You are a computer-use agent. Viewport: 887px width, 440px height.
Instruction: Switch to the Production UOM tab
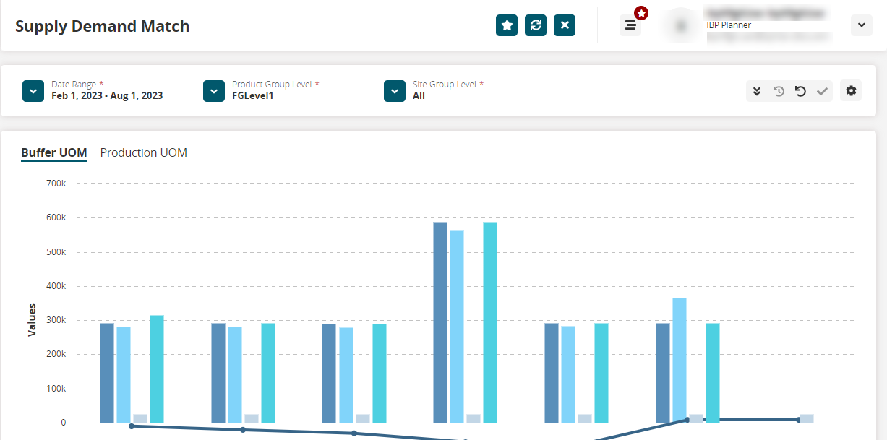point(144,152)
